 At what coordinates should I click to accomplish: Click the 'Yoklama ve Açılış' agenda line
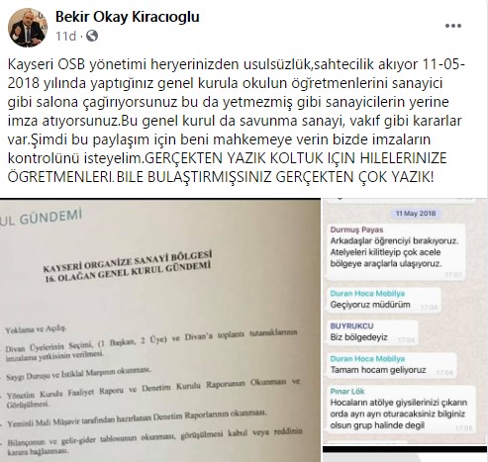[x=36, y=329]
